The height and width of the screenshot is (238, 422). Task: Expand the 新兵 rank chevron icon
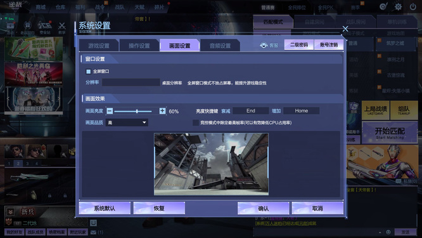point(11,211)
